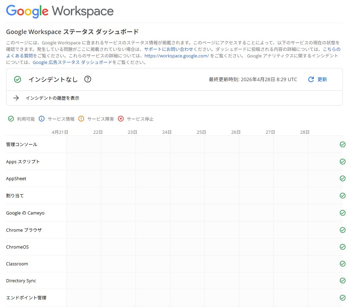This screenshot has height=307, width=353.
Task: Click the インシデントなし status text
Action: click(x=53, y=79)
